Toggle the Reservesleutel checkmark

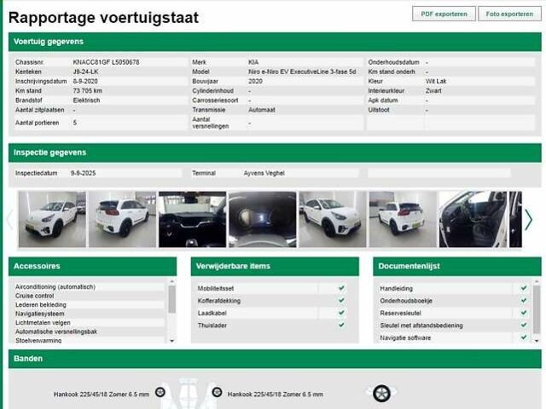pyautogui.click(x=524, y=313)
